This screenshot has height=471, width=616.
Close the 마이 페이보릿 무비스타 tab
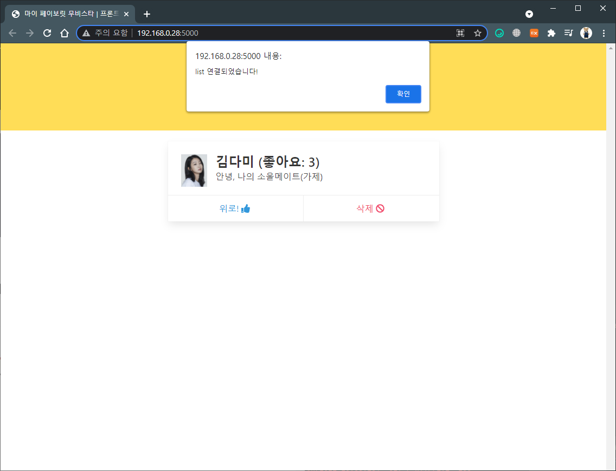pyautogui.click(x=126, y=14)
